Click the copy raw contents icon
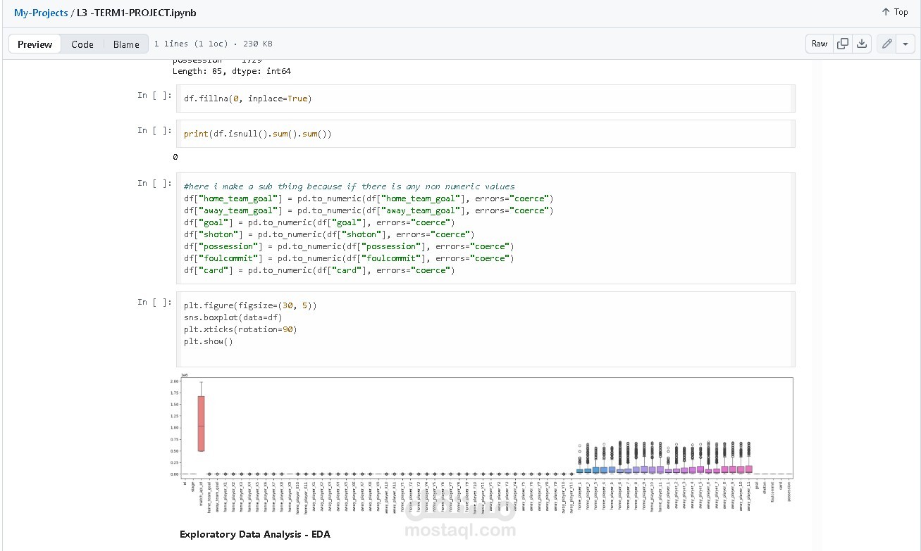The height and width of the screenshot is (551, 921). (x=842, y=43)
